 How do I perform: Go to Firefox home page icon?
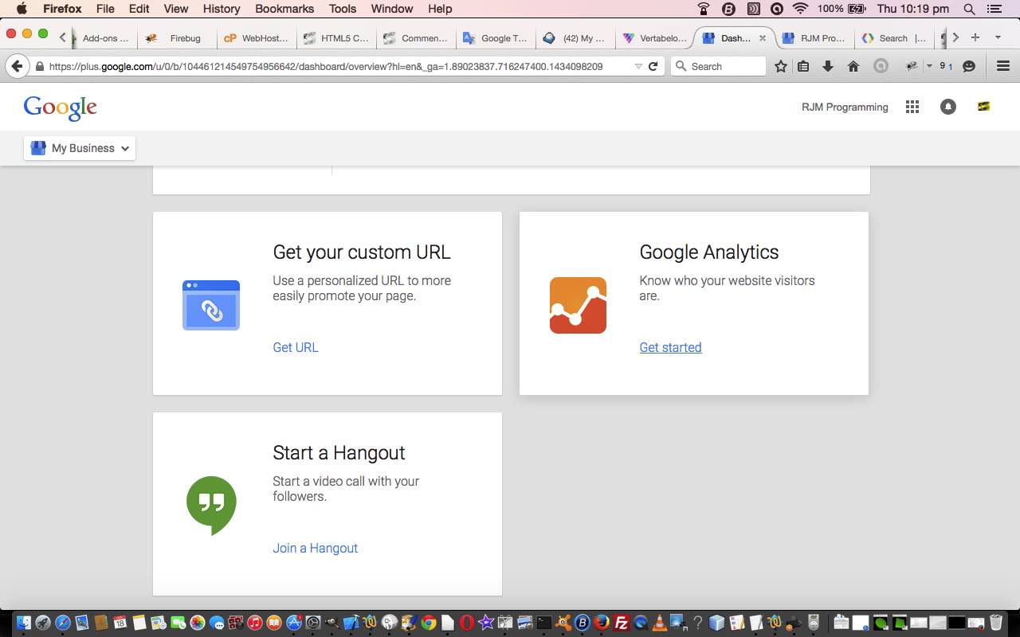click(853, 66)
